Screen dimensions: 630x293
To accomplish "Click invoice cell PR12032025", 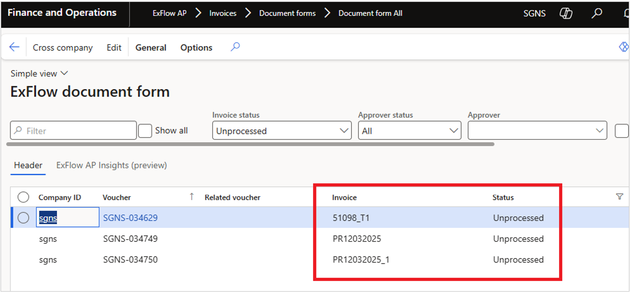I will [x=357, y=239].
